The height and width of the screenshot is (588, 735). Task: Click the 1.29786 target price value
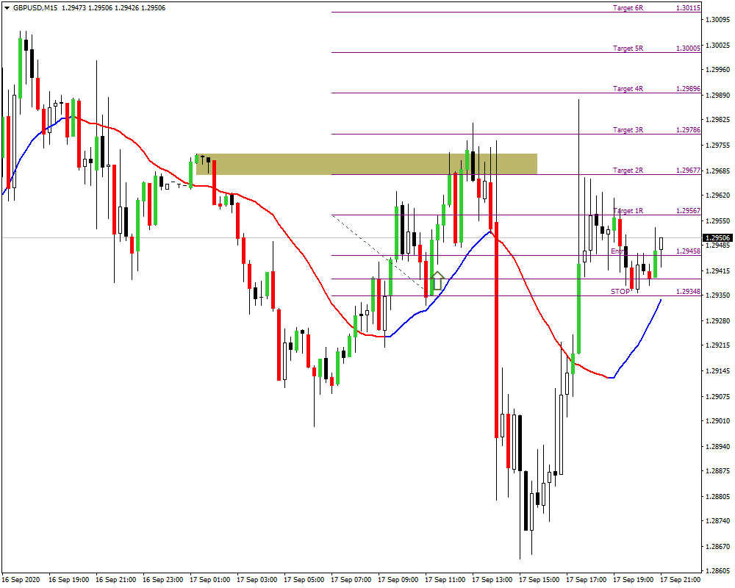[688, 130]
